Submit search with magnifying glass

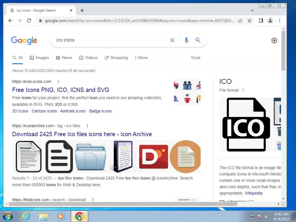198,40
